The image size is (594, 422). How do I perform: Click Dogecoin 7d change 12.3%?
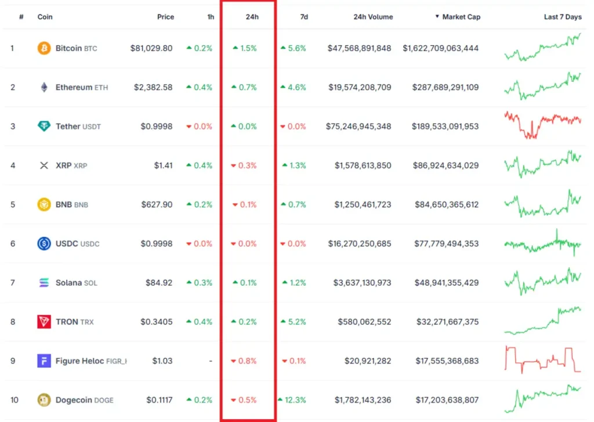pyautogui.click(x=292, y=399)
